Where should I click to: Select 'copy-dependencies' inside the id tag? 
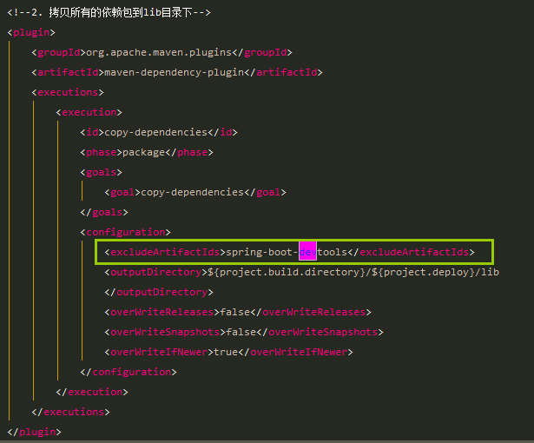(x=155, y=132)
